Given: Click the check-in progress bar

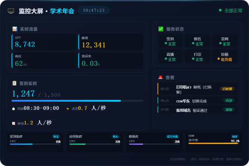Looking at the screenshot, I should [77, 101].
